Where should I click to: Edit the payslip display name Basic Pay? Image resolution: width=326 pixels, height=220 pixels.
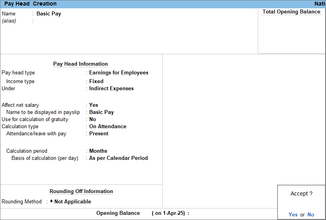(102, 112)
